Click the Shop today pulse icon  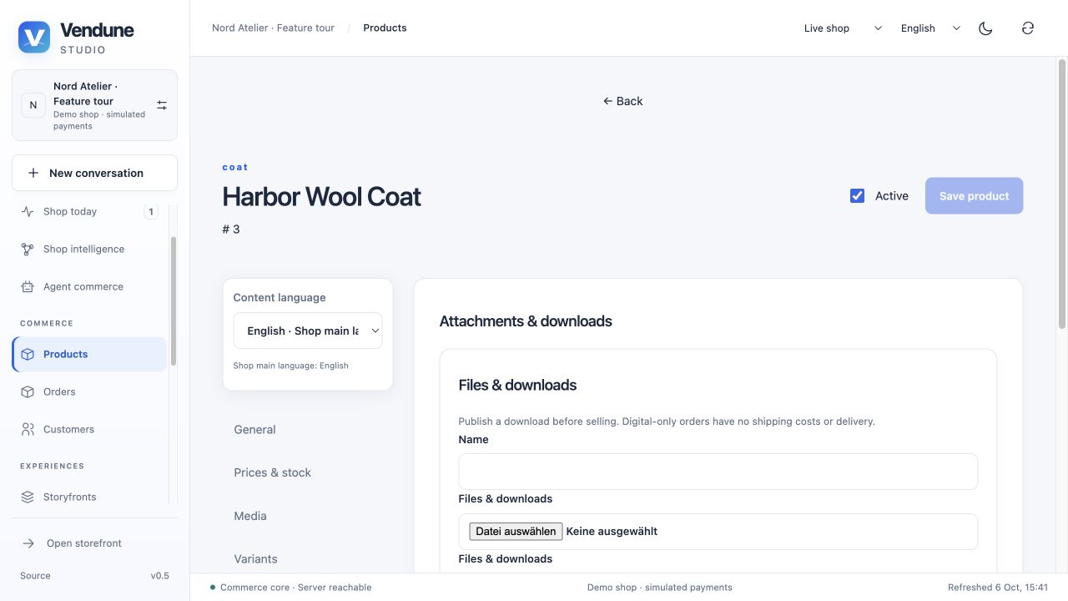coord(28,211)
